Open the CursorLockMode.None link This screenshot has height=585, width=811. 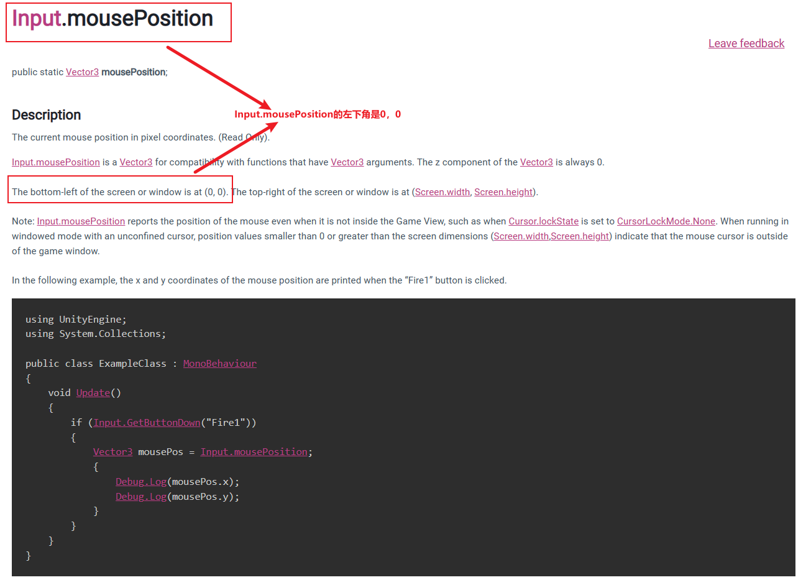pyautogui.click(x=666, y=221)
